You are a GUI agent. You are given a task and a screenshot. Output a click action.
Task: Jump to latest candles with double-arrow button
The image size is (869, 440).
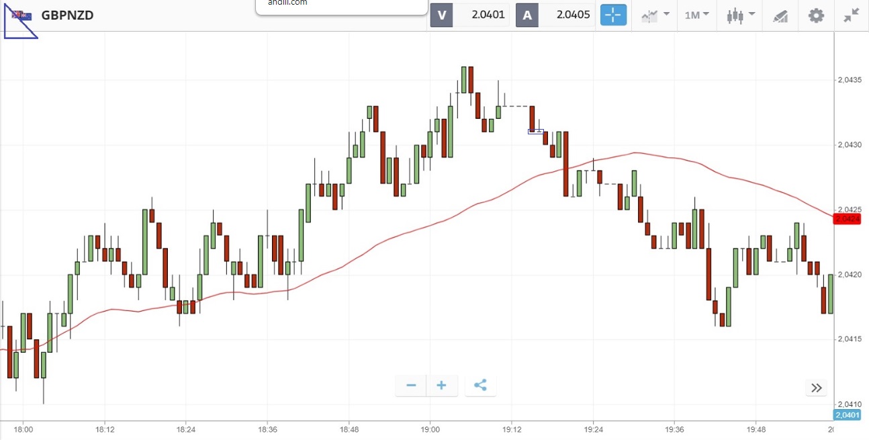(816, 388)
